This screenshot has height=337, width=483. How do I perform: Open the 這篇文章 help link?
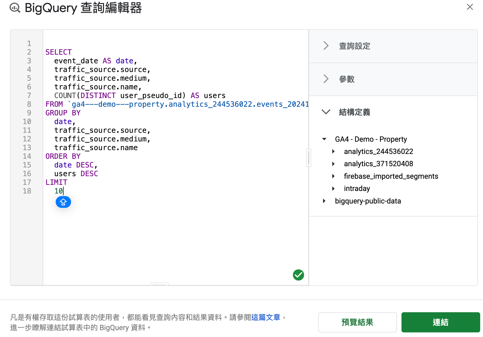[x=266, y=317]
